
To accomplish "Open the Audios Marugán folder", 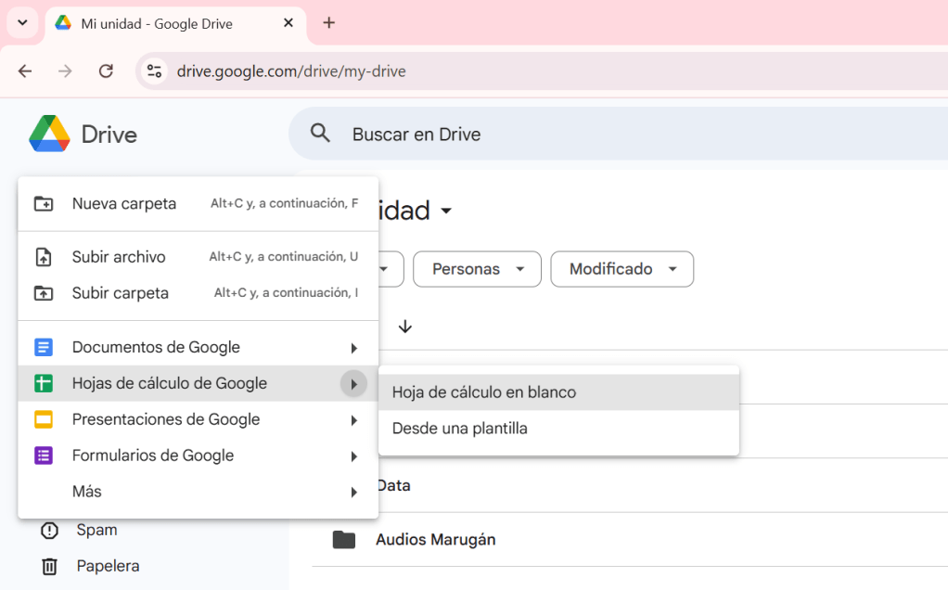I will (435, 540).
